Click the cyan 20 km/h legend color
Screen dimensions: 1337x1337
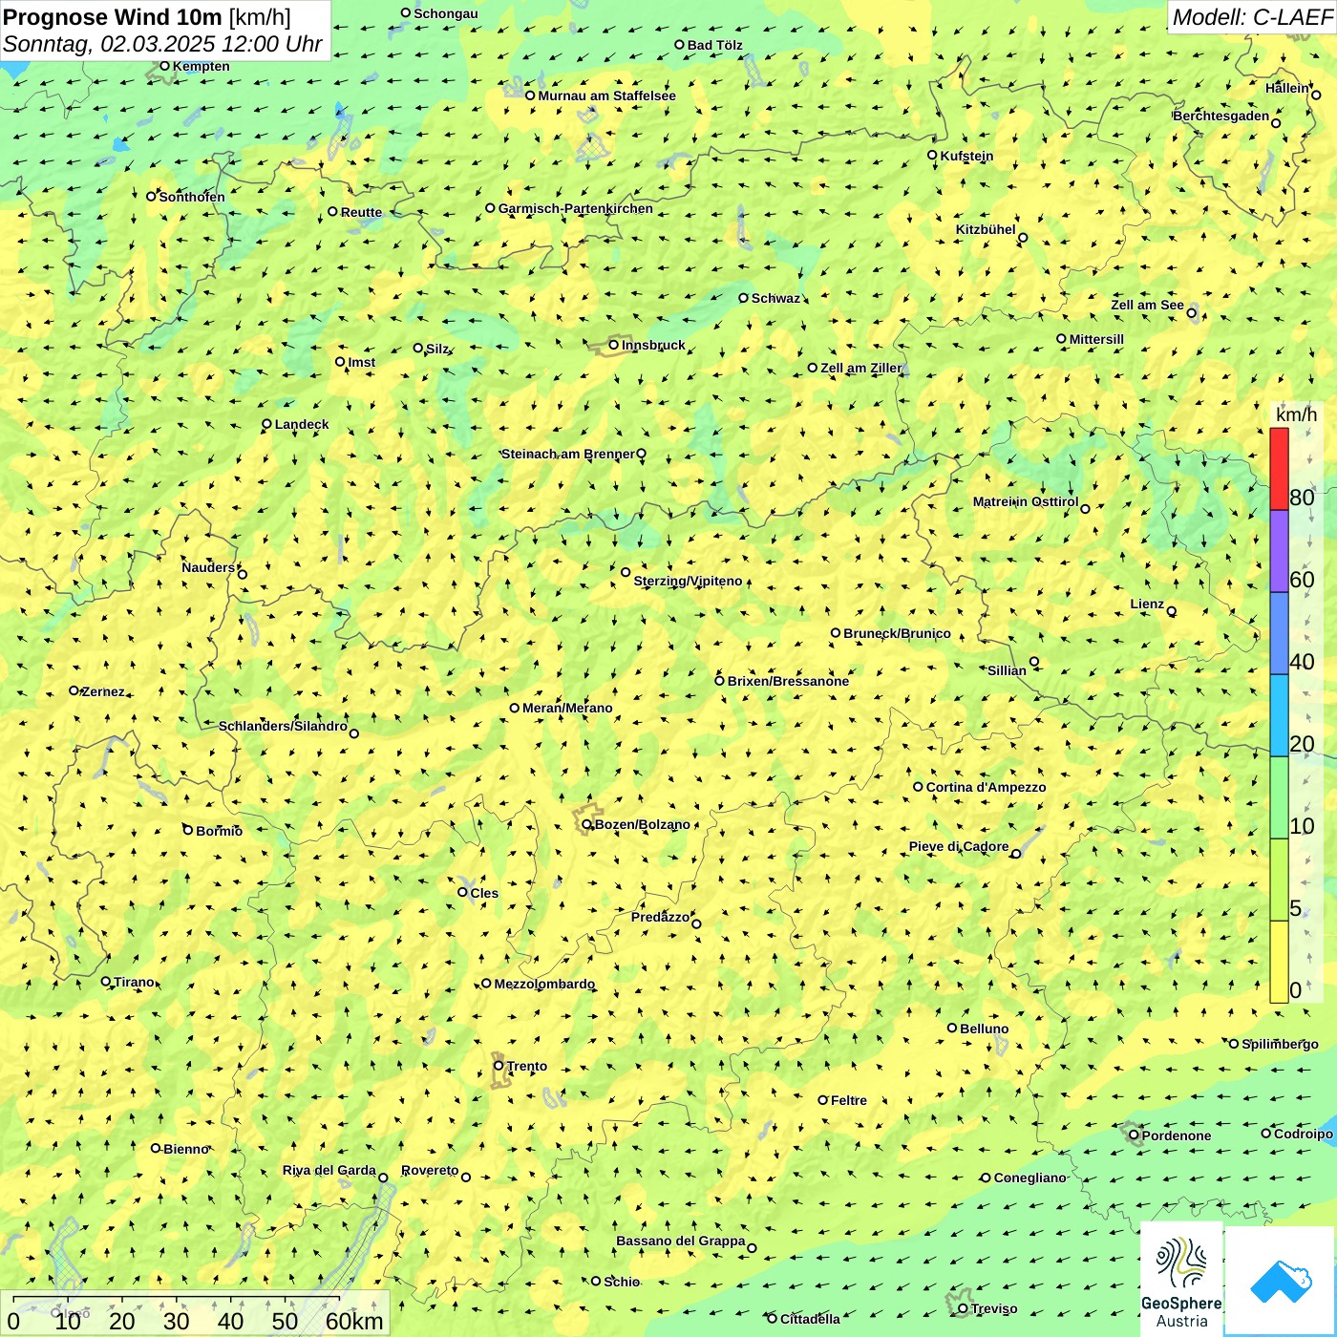1279,716
